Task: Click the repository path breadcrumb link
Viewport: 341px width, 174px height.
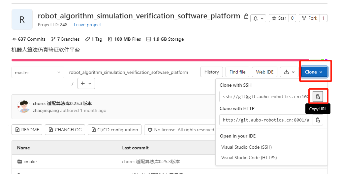Action: point(129,72)
